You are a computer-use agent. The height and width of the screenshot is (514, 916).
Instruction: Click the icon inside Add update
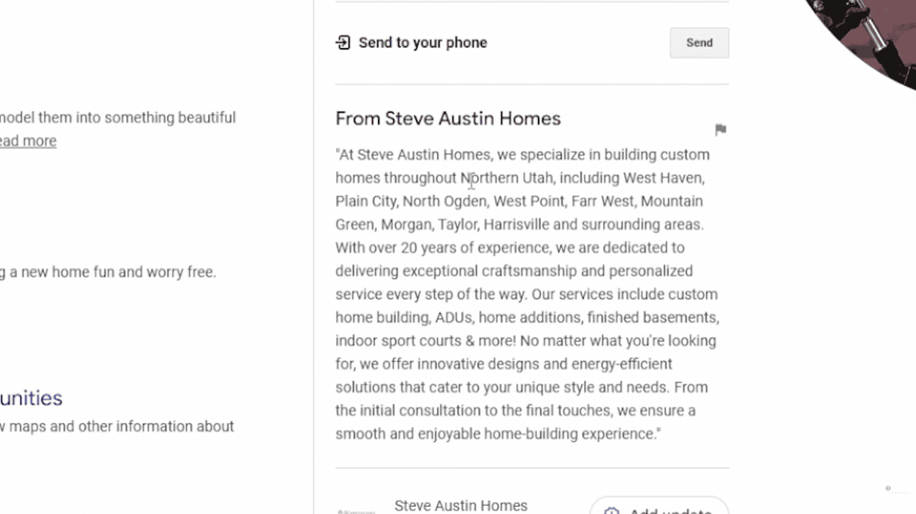click(x=612, y=510)
